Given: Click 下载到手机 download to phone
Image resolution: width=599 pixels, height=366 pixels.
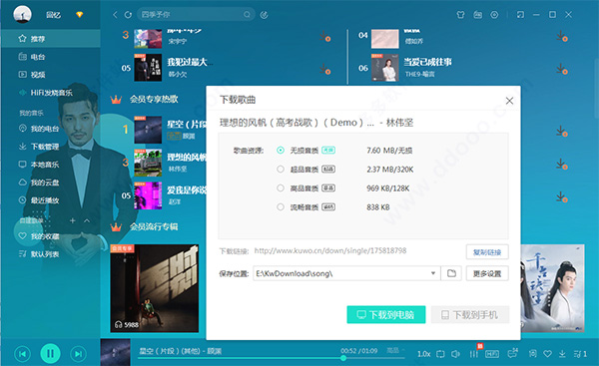Looking at the screenshot, I should tap(470, 314).
